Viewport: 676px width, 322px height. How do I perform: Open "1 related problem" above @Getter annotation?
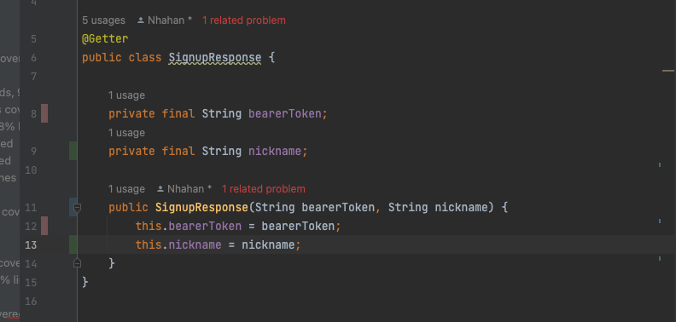243,20
